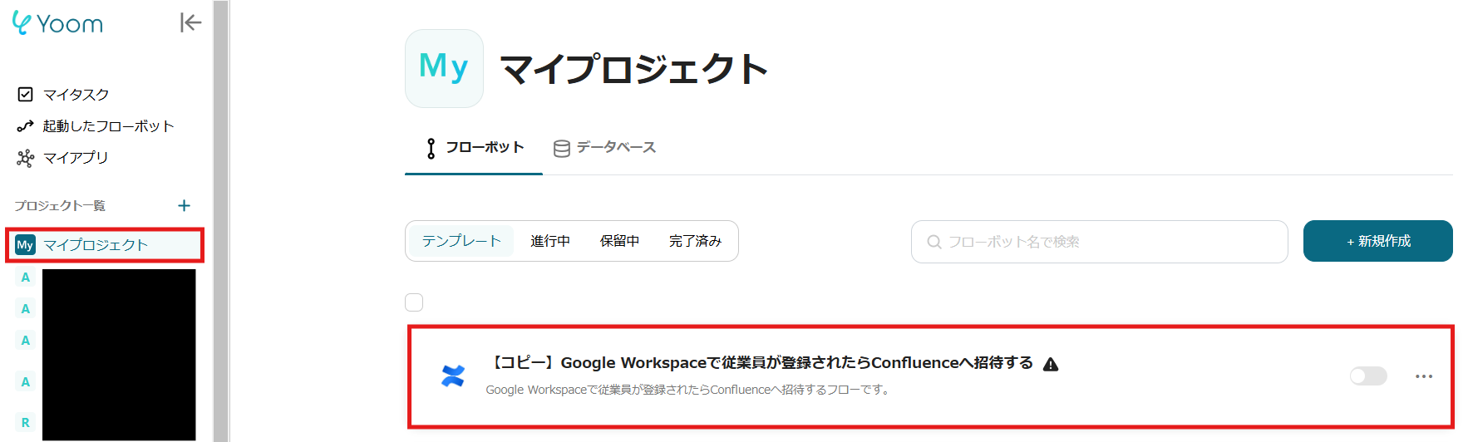
Task: Switch to the フローボット tab
Action: pos(474,148)
